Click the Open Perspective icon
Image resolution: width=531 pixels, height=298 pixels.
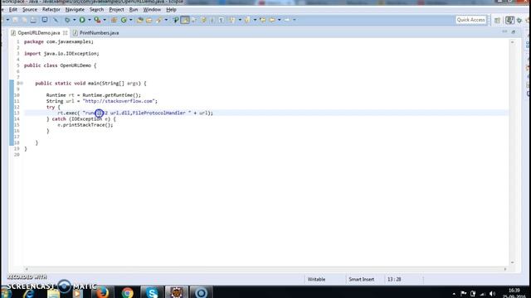tap(497, 20)
